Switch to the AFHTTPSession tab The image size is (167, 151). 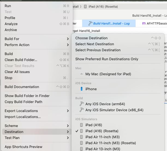point(151,23)
